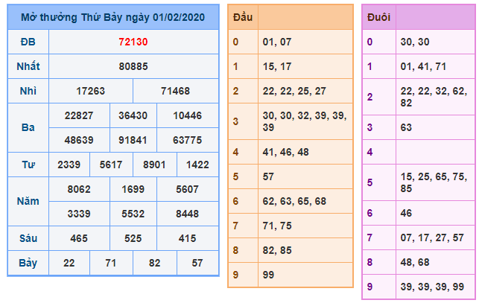The height and width of the screenshot is (303, 482).
Task: Click the Đầu column header
Action: coord(242,16)
